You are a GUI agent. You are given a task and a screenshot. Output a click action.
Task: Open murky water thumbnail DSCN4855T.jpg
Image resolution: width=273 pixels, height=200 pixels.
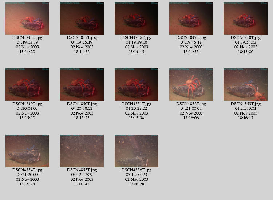click(x=82, y=151)
